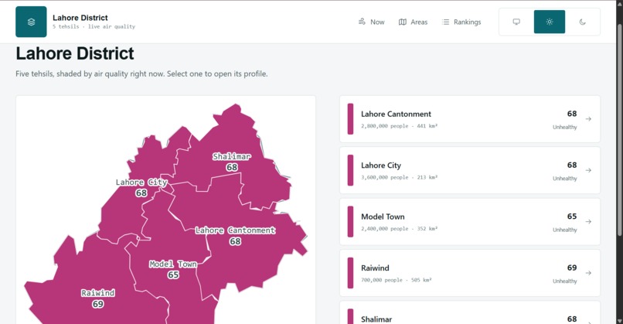Click the arrow on Lahore Cantonment card
The width and height of the screenshot is (623, 324).
click(x=588, y=119)
